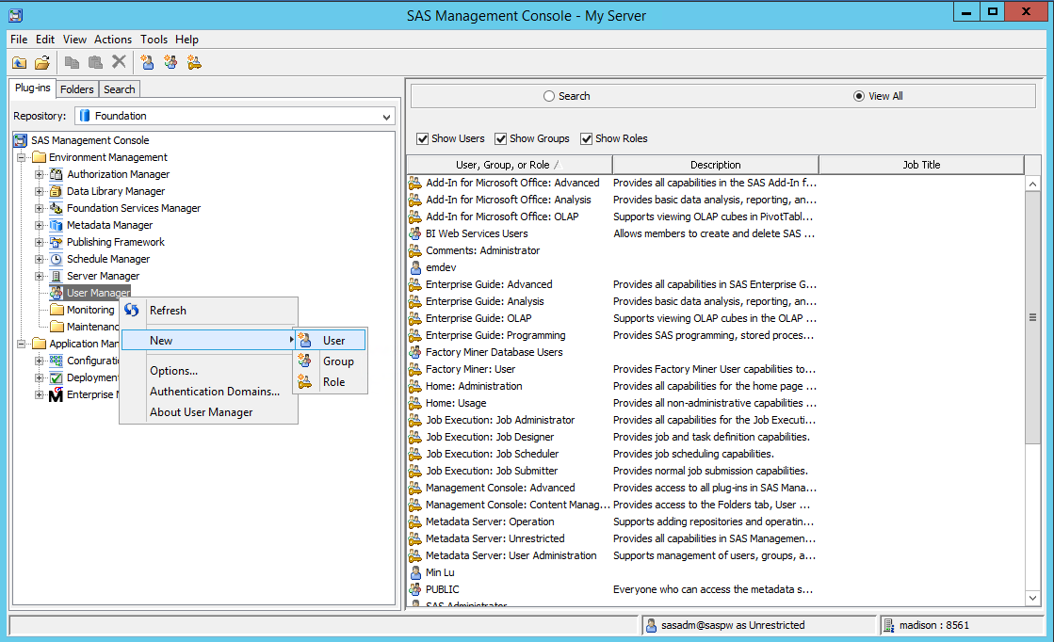Select the Authorization Manager plug-in icon
The width and height of the screenshot is (1054, 642).
click(56, 174)
